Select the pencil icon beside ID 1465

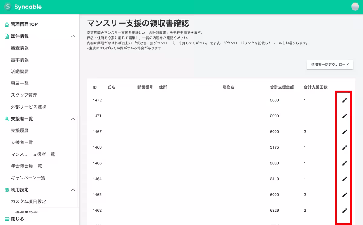(x=345, y=163)
